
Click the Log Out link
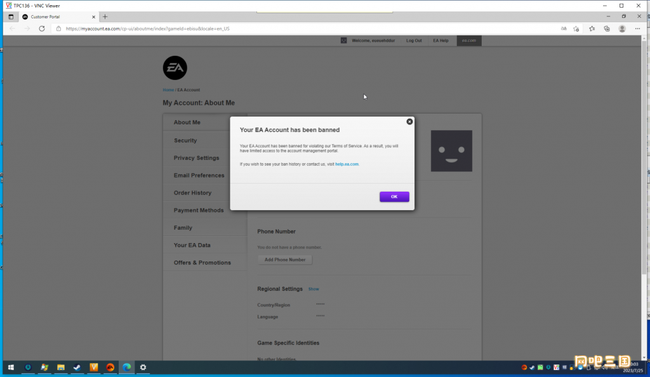click(414, 41)
